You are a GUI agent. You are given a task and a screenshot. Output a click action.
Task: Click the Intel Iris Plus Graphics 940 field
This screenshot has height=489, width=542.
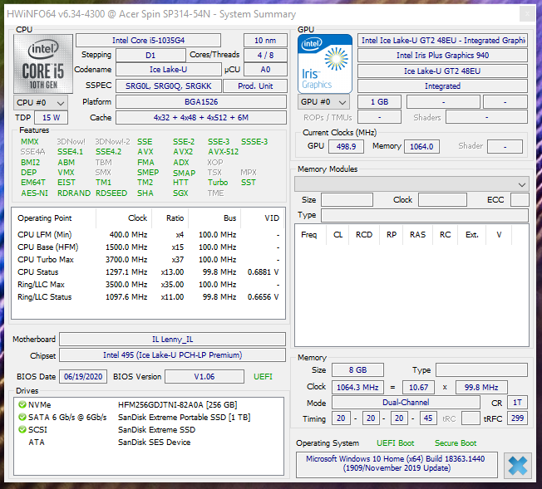tap(442, 56)
